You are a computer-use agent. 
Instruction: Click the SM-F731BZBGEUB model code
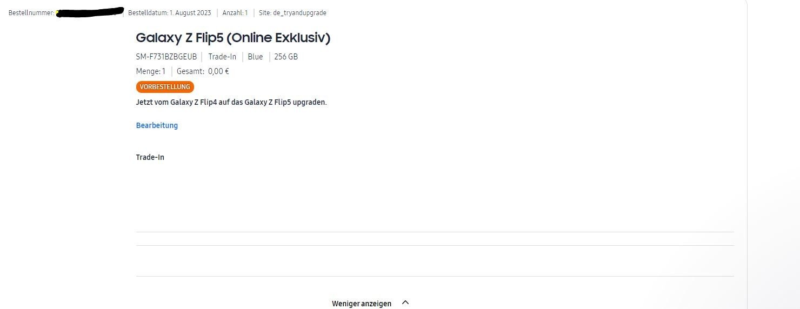(166, 57)
